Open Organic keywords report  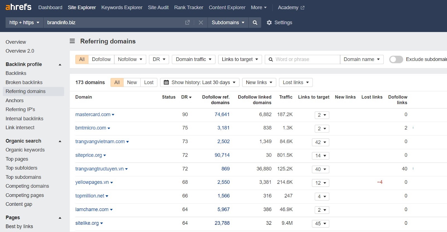point(25,150)
